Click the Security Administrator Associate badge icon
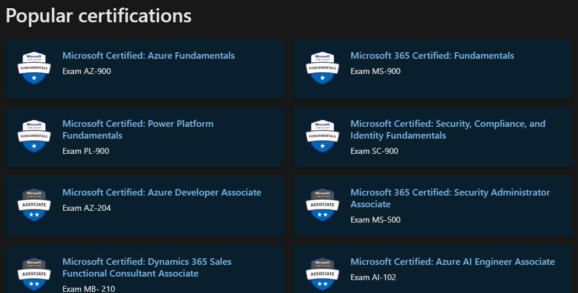The height and width of the screenshot is (293, 578). point(322,205)
